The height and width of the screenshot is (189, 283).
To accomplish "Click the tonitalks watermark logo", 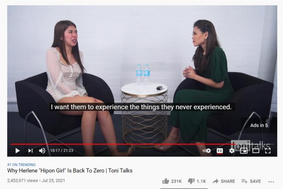I will pyautogui.click(x=250, y=145).
